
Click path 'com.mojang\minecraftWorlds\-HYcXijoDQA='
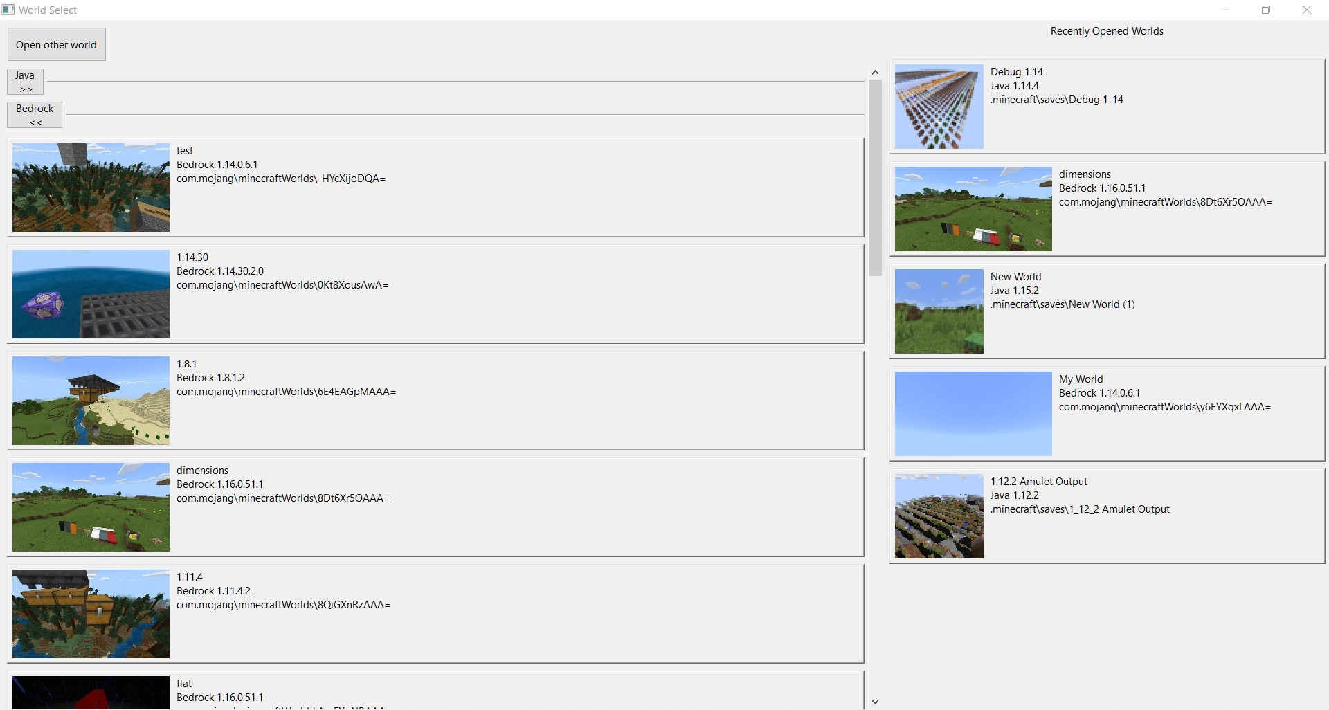pyautogui.click(x=281, y=179)
